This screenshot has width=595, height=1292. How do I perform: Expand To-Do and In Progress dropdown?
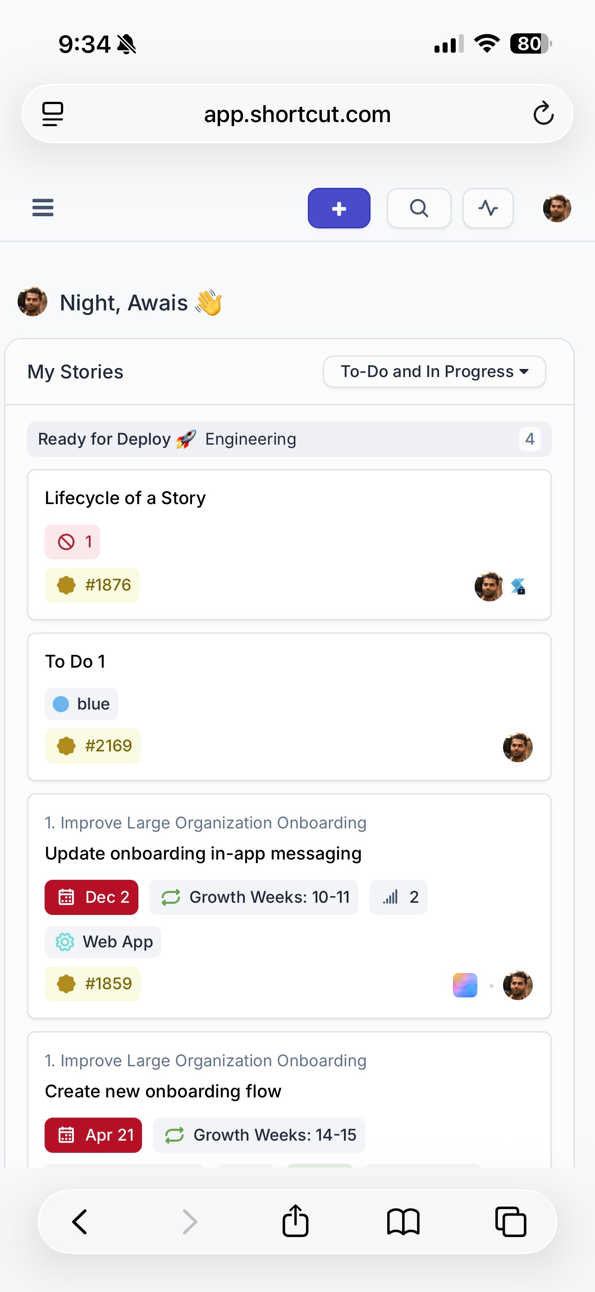pos(434,372)
